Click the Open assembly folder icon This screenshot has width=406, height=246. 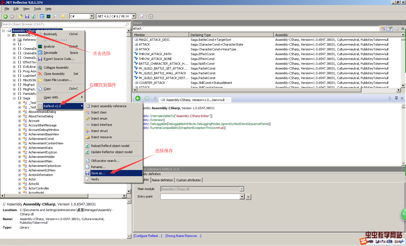pos(21,16)
